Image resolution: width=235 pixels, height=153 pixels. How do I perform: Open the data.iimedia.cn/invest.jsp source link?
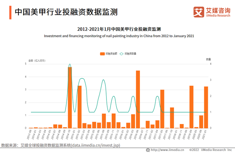96,145
